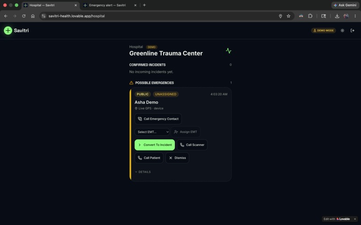Close the Hospital — Savitri tab
The width and height of the screenshot is (361, 225).
pos(76,5)
